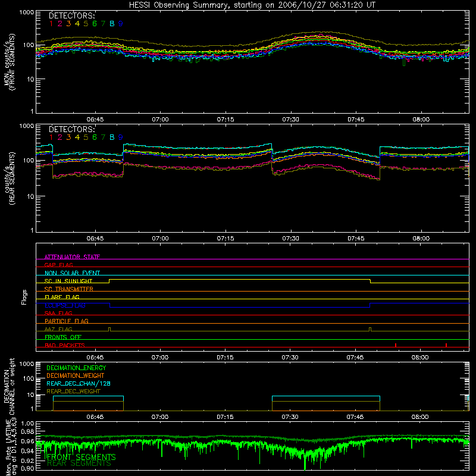
Task: Click the DETECTORS: heading in rear segments panel
Action: click(72, 129)
